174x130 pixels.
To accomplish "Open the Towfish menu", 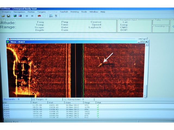I will [64, 12].
